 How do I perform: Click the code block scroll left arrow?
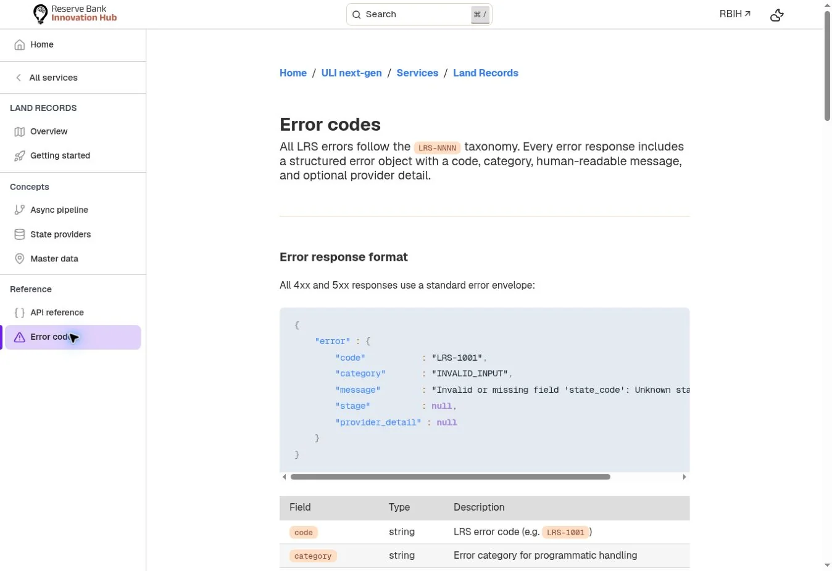(284, 477)
